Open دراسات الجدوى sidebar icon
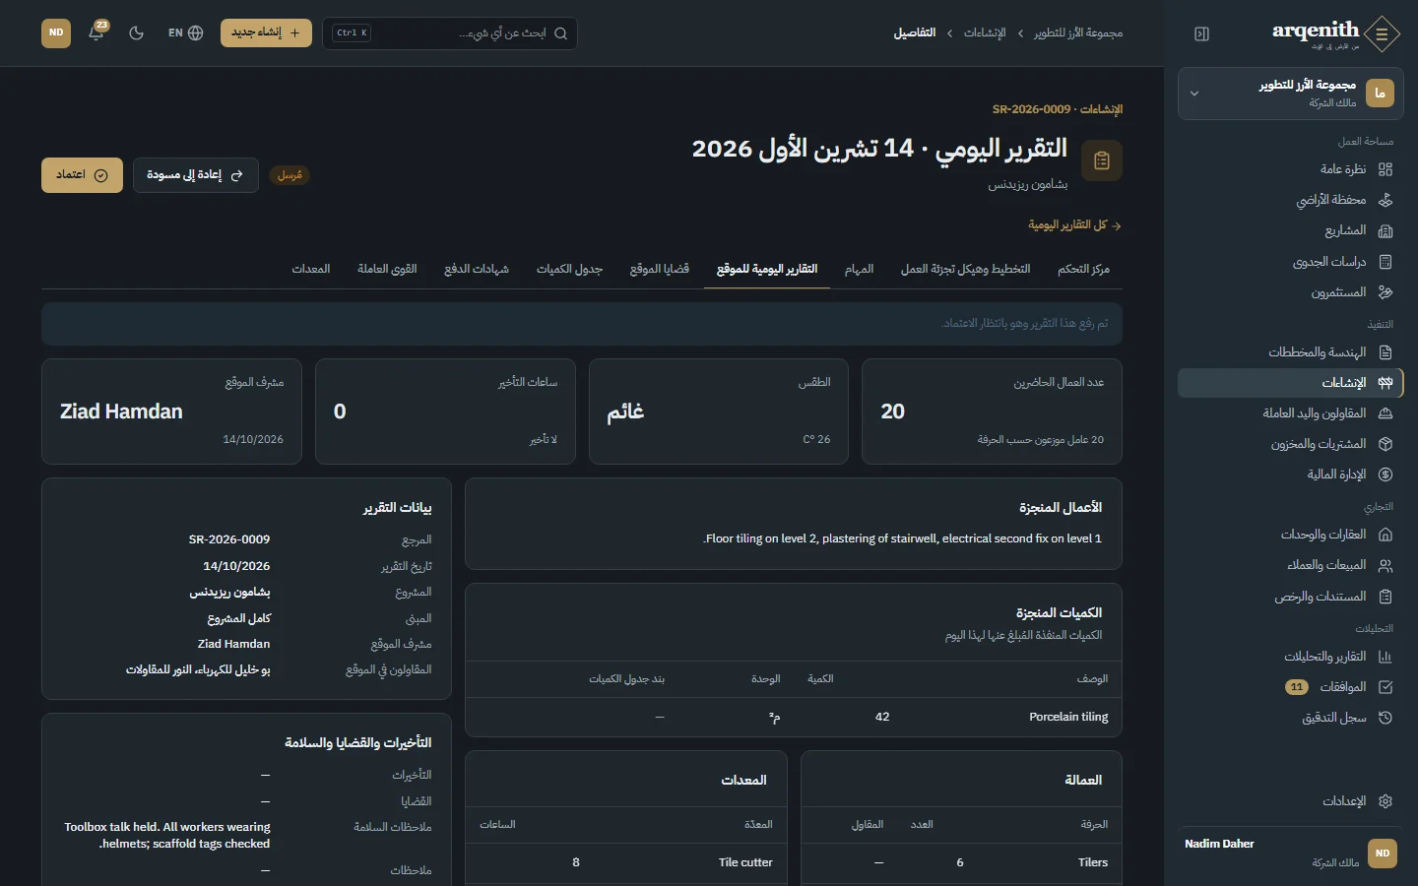The image size is (1418, 886). point(1386,262)
